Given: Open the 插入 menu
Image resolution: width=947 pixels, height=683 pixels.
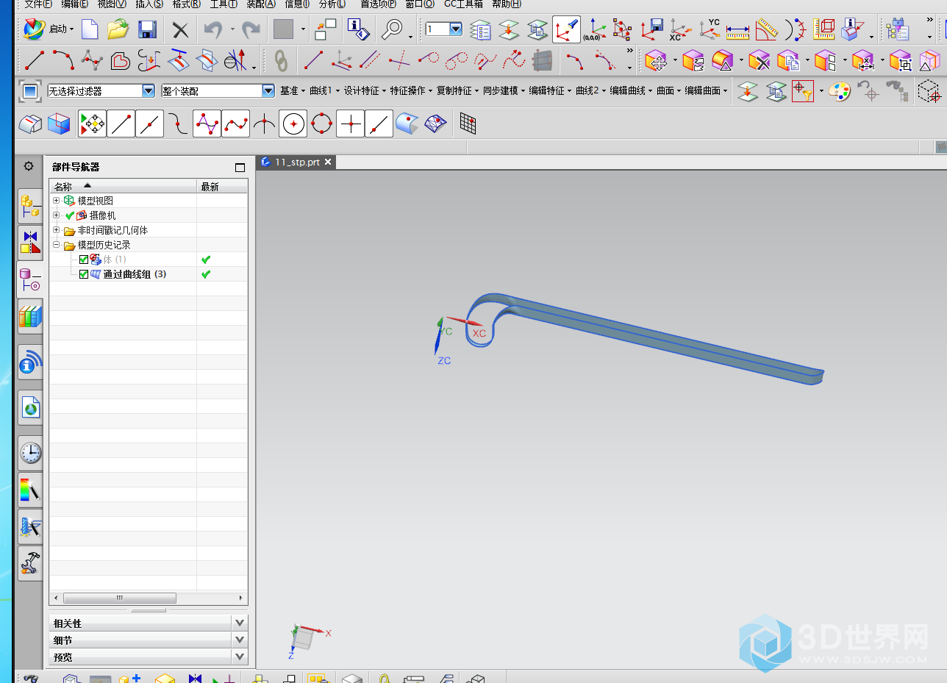Looking at the screenshot, I should [149, 4].
